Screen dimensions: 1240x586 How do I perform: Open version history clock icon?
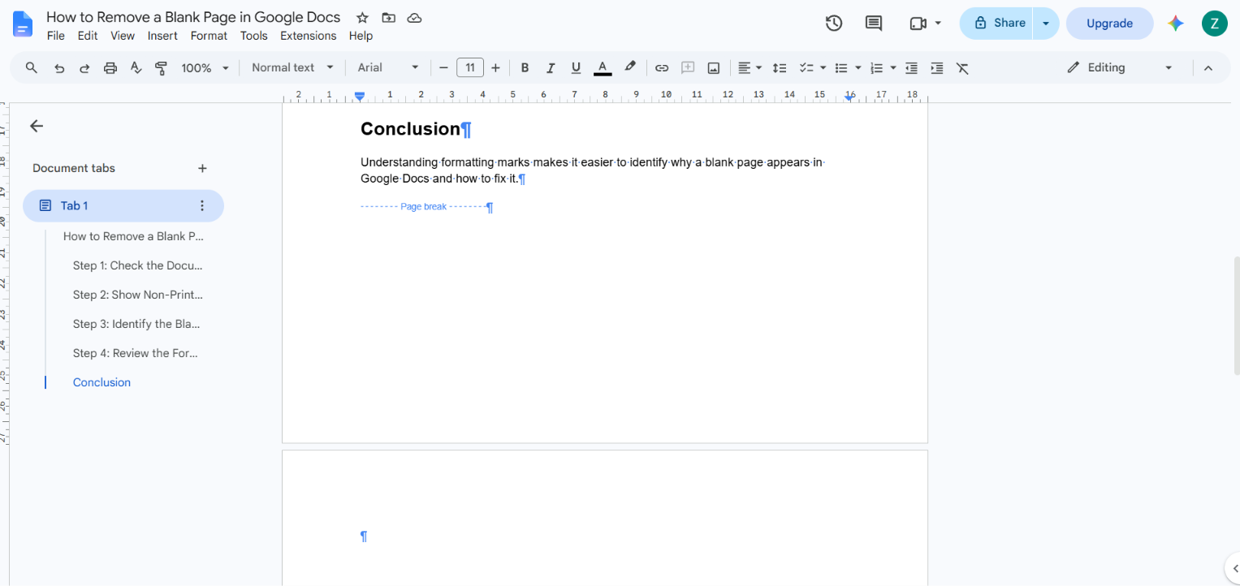(x=834, y=24)
